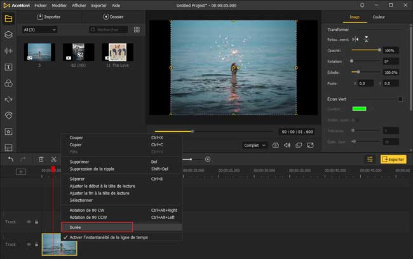The width and height of the screenshot is (413, 259).
Task: Open the Animation icon in sidebar
Action: click(8, 116)
